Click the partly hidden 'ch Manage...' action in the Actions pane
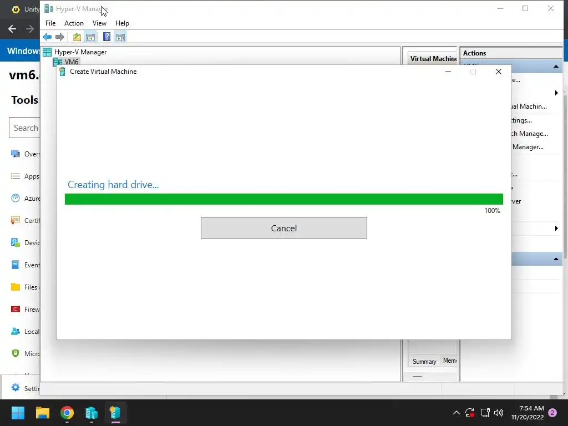Image resolution: width=568 pixels, height=426 pixels. pyautogui.click(x=530, y=134)
